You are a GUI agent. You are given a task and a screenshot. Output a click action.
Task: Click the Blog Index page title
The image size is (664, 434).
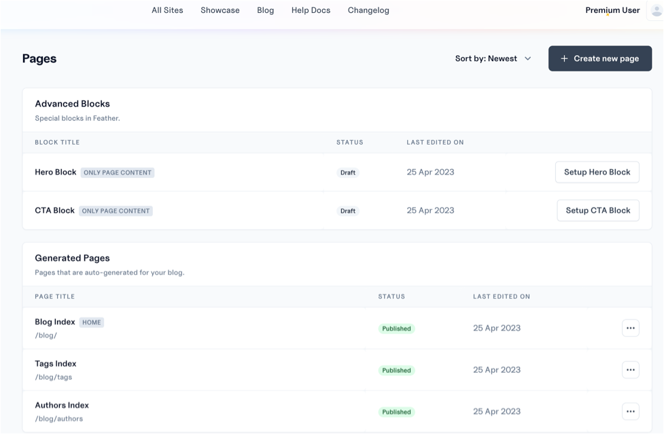(55, 322)
